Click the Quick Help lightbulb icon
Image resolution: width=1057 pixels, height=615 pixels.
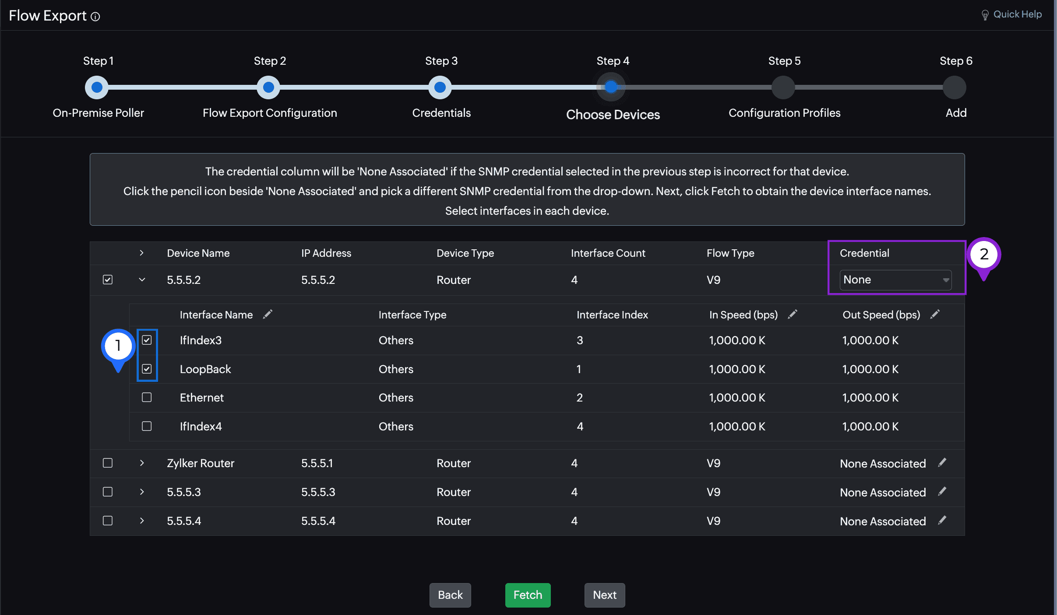(x=985, y=15)
